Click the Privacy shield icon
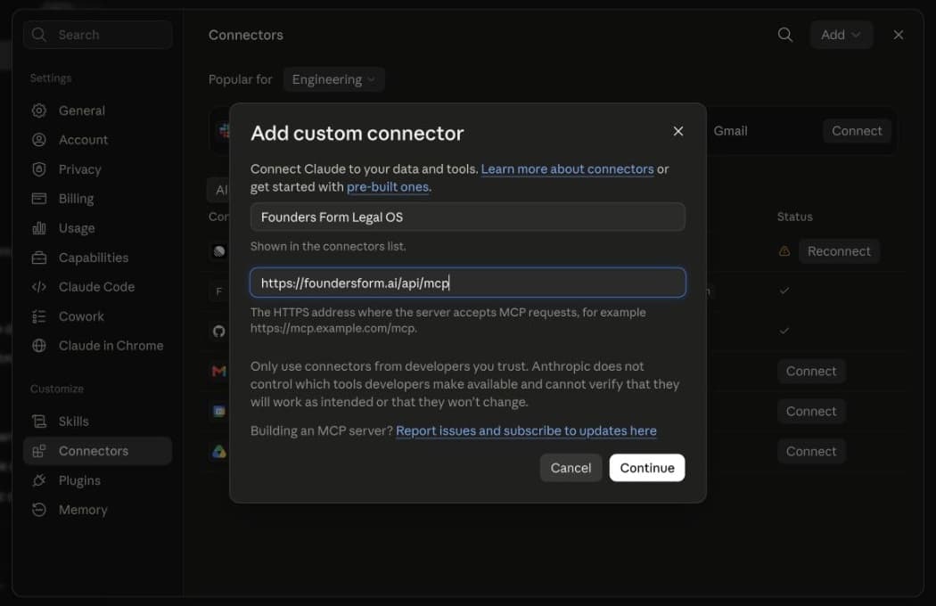The height and width of the screenshot is (606, 936). (39, 169)
